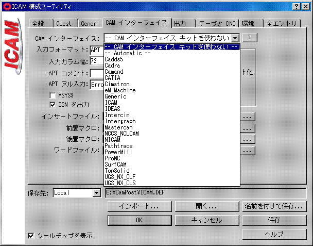Select the 出力 tab
Screen dimensions: 313x246
(x=183, y=23)
